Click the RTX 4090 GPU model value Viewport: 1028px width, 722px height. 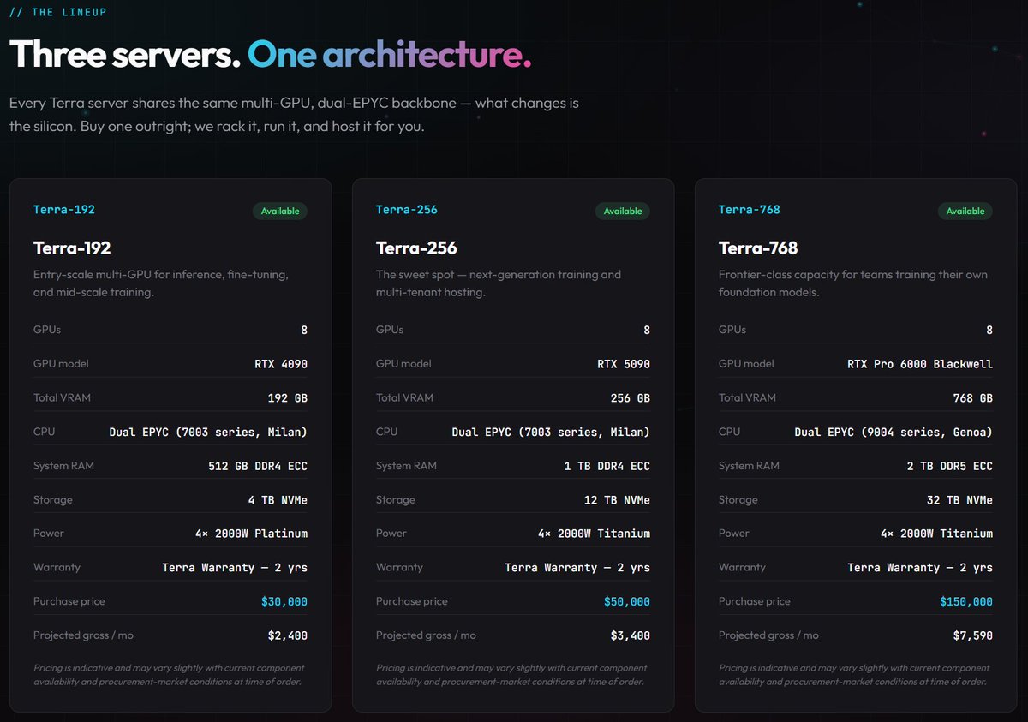point(281,364)
